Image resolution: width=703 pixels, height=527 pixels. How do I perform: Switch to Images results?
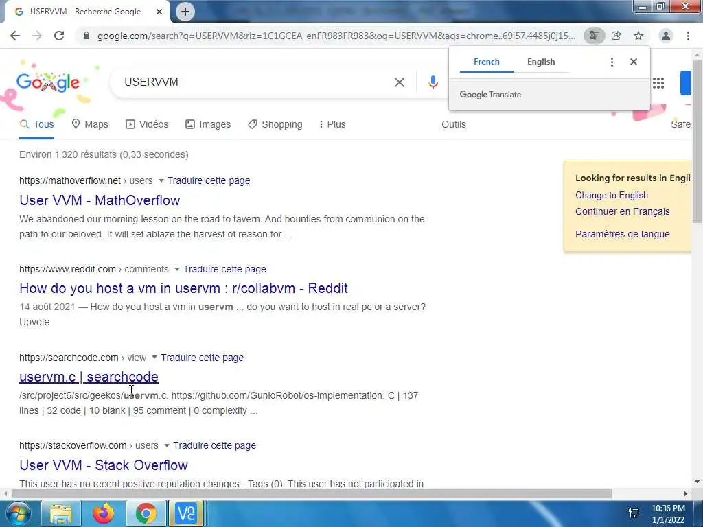point(208,125)
